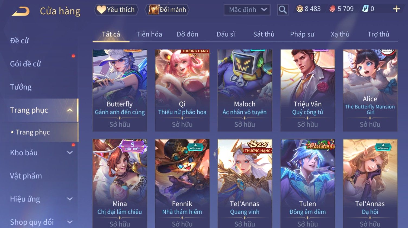Switch to the Sát thủ tab
408x228 pixels.
tap(264, 34)
